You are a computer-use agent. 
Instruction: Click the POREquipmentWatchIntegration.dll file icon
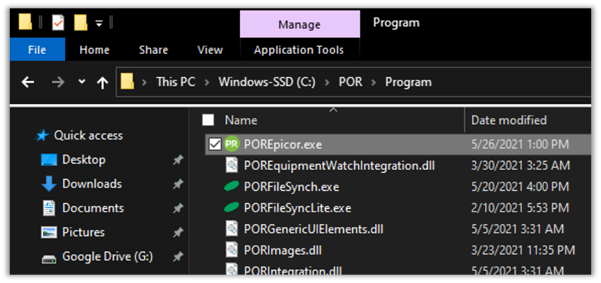coord(232,166)
